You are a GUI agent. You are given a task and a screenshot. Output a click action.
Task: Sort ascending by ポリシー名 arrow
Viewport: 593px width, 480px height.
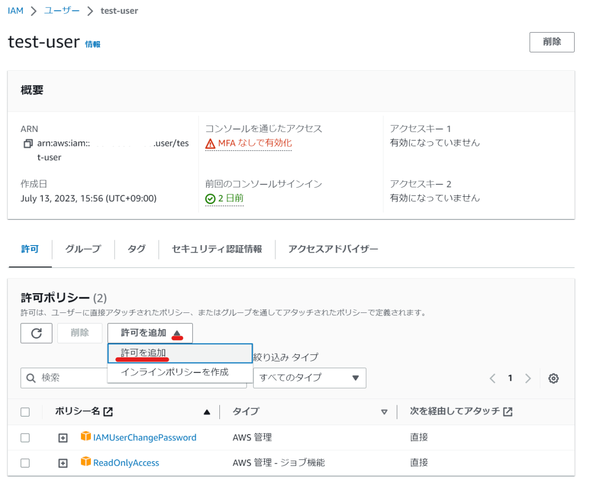[x=207, y=412]
